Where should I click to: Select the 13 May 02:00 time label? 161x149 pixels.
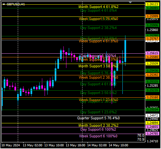(x=33, y=145)
